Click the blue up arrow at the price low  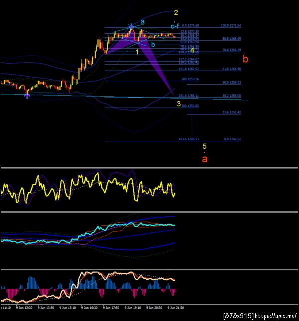27,96
